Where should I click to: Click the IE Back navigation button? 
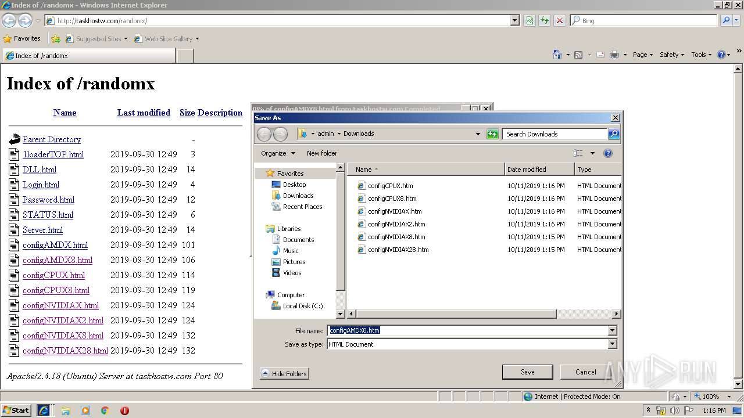click(9, 21)
